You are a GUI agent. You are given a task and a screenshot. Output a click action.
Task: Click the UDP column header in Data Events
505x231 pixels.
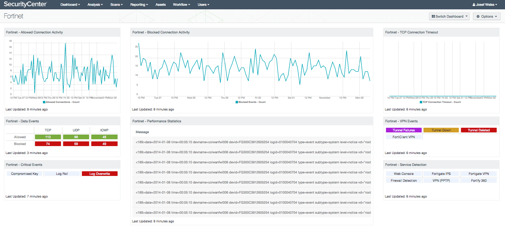pyautogui.click(x=76, y=130)
